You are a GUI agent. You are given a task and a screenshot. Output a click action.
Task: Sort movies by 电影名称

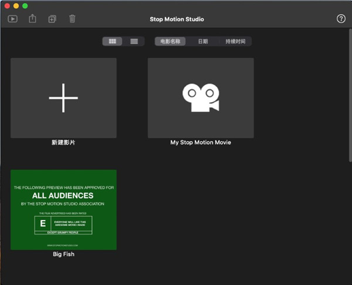170,42
